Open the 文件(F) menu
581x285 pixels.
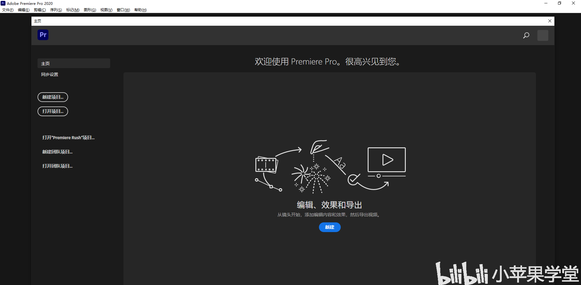pos(8,10)
